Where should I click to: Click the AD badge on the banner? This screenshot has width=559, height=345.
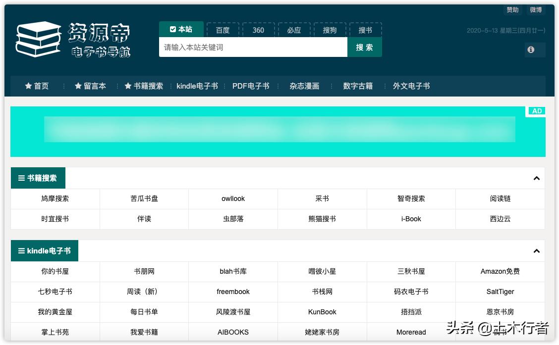tap(536, 111)
